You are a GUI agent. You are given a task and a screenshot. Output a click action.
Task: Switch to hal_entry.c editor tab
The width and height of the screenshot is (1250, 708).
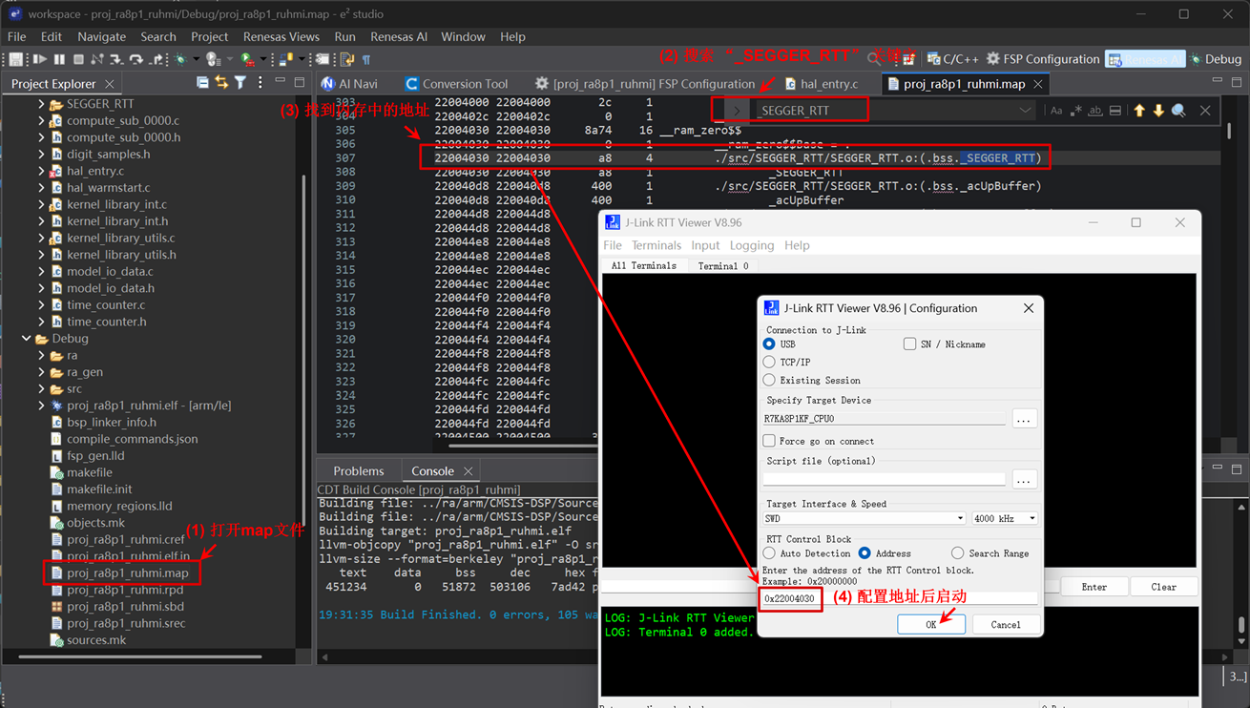click(x=821, y=84)
